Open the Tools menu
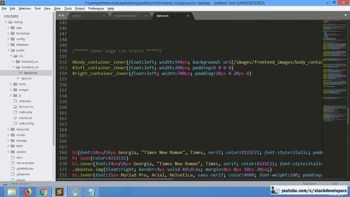The image size is (350, 197). pos(68,9)
